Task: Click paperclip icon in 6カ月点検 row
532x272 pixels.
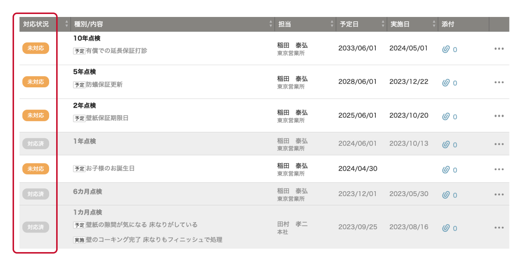Action: tap(446, 195)
